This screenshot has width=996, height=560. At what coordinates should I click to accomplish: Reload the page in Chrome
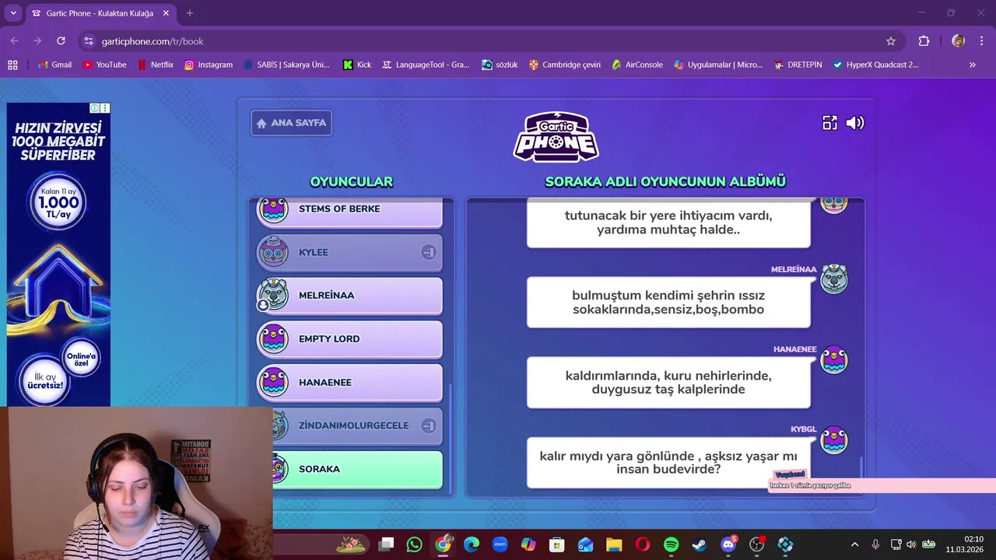tap(61, 41)
